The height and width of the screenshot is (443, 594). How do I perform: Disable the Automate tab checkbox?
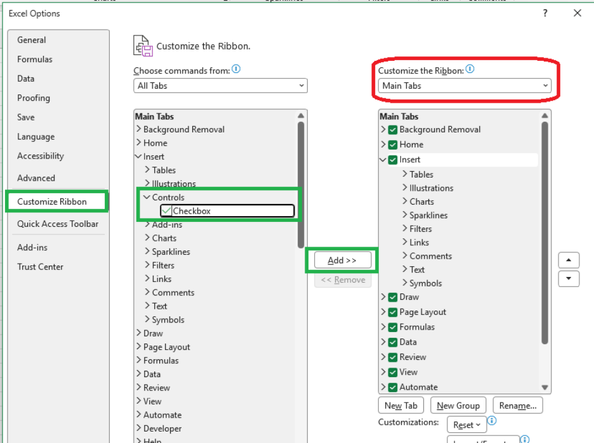click(393, 387)
